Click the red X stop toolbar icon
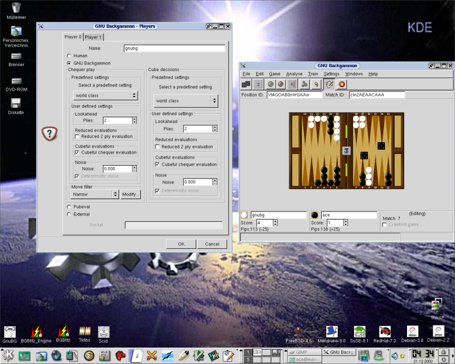Viewport: 455px width, 364px height. pos(342,84)
